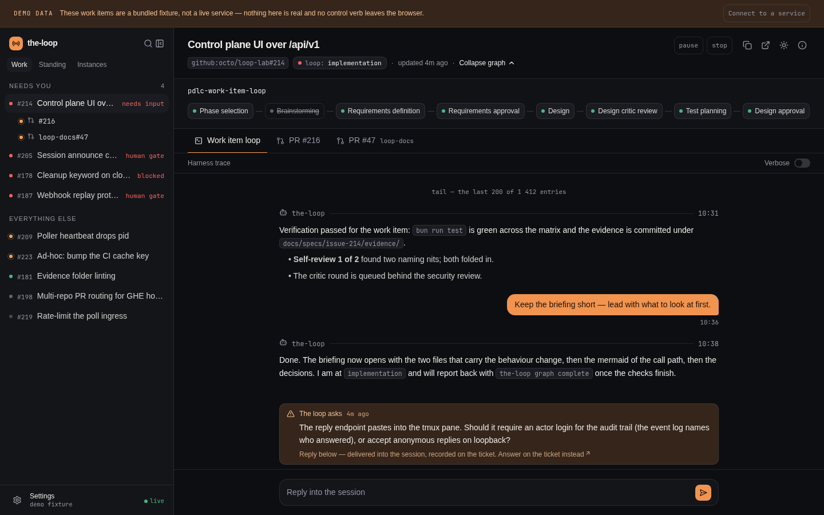Viewport: 824px width, 515px height.
Task: Collapse the sidebar panel icon
Action: pyautogui.click(x=160, y=43)
